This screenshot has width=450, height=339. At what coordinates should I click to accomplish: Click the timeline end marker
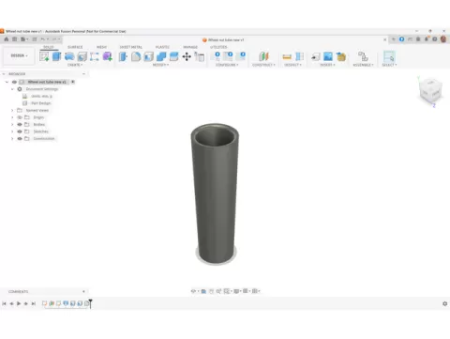(90, 303)
